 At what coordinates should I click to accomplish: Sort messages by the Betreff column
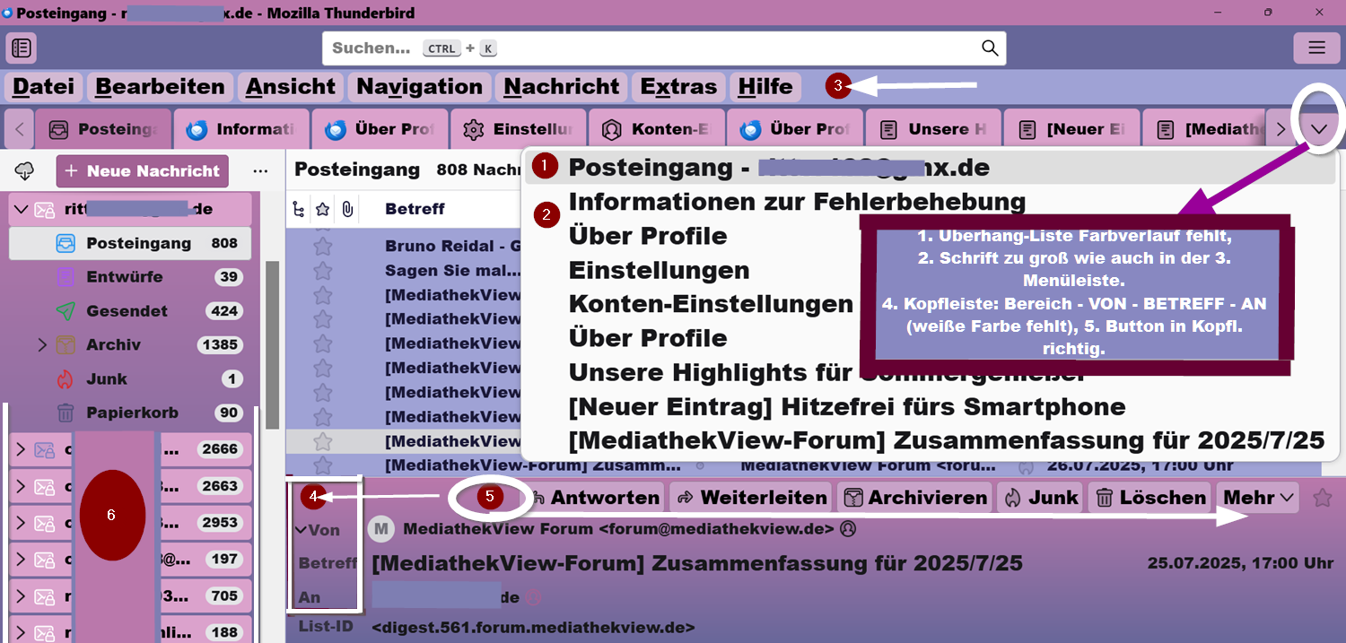[x=415, y=209]
